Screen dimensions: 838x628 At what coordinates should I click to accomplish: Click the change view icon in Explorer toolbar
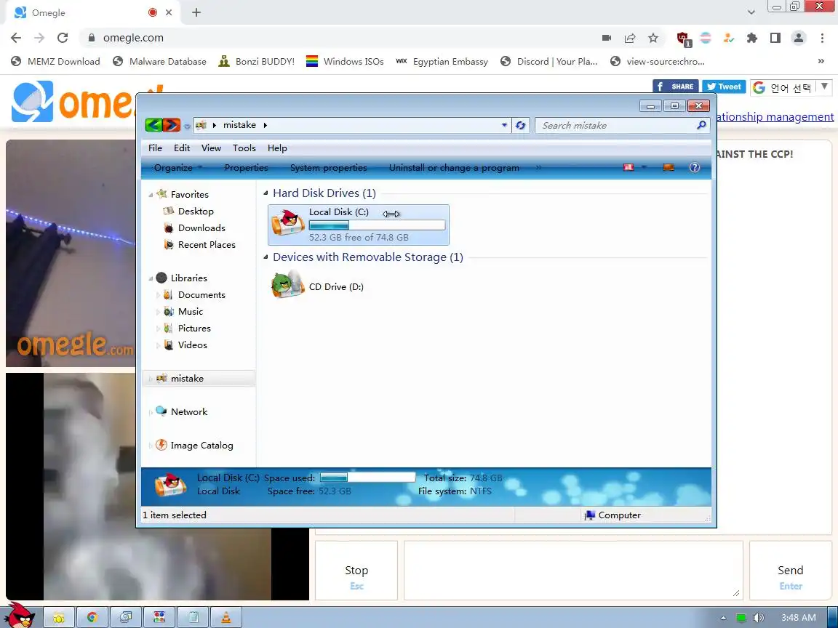[628, 167]
